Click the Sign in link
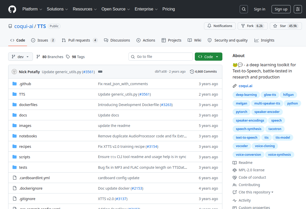The height and width of the screenshot is (209, 306). click(260, 9)
